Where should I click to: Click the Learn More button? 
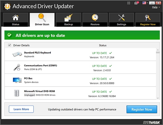(21, 109)
